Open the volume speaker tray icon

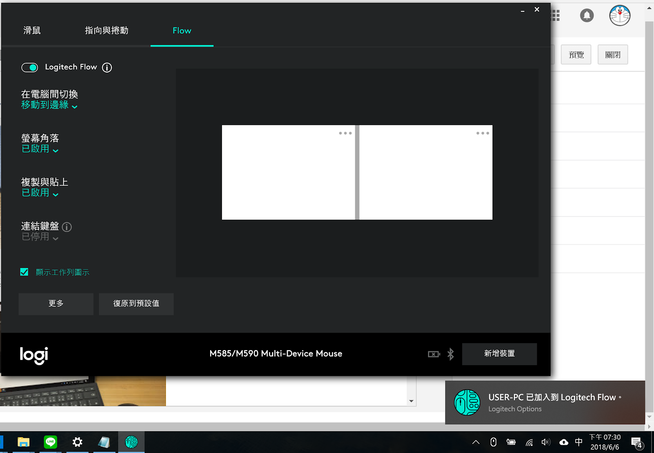coord(546,442)
